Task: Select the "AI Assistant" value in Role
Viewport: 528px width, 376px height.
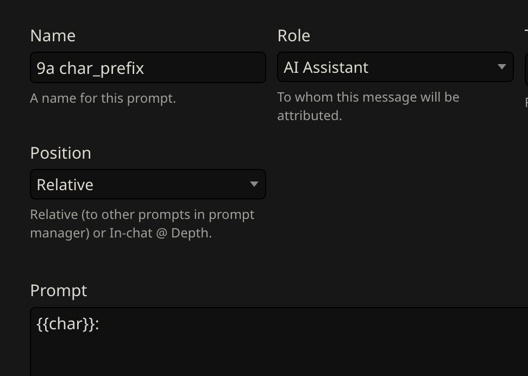Action: point(326,67)
